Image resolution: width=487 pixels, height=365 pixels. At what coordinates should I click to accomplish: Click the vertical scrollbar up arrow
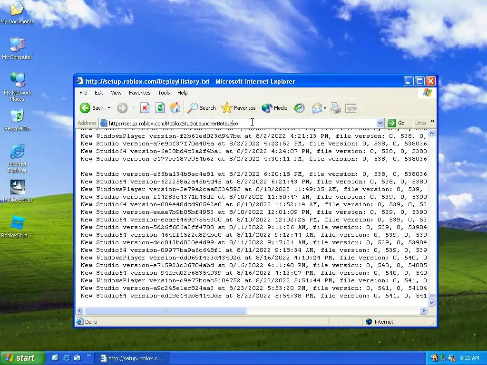pyautogui.click(x=431, y=134)
